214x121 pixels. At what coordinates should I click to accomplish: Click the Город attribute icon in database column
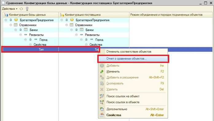point(36,39)
